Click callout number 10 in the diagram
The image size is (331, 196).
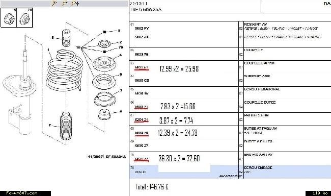pyautogui.click(x=78, y=47)
